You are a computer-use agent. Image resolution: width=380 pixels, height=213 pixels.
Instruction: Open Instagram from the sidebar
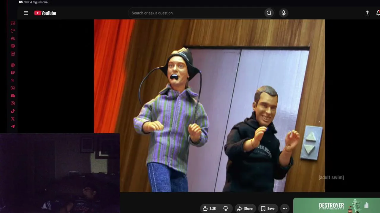pos(13,104)
